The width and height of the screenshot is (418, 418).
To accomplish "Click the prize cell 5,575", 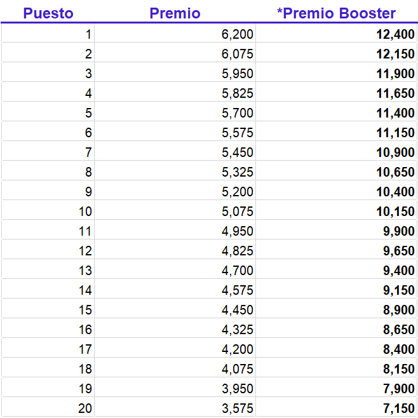I will (175, 131).
